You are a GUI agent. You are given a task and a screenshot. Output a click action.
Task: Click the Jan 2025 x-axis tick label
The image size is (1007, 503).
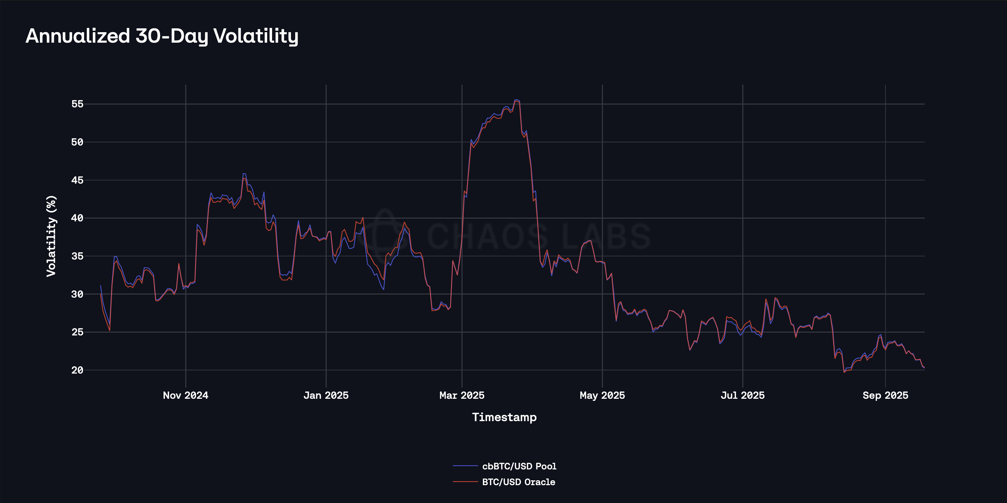(x=326, y=396)
